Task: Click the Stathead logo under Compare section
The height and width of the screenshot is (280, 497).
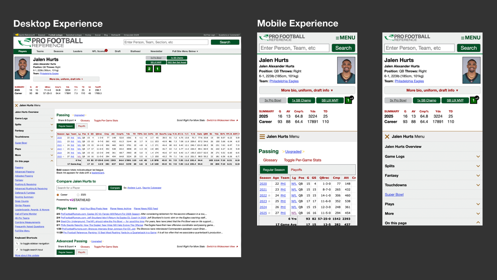Action: (x=80, y=200)
